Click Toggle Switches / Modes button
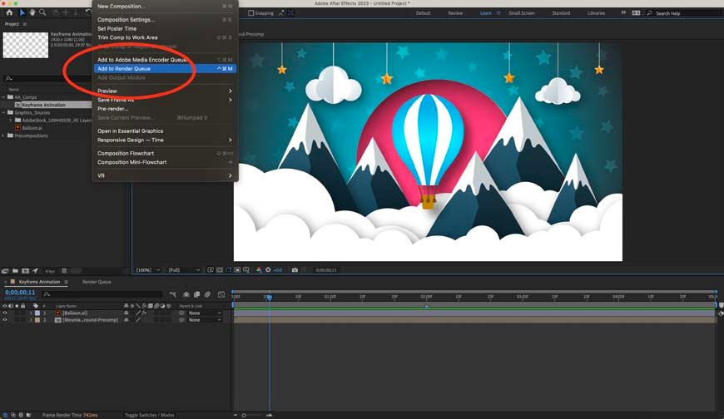The height and width of the screenshot is (419, 724). 150,415
